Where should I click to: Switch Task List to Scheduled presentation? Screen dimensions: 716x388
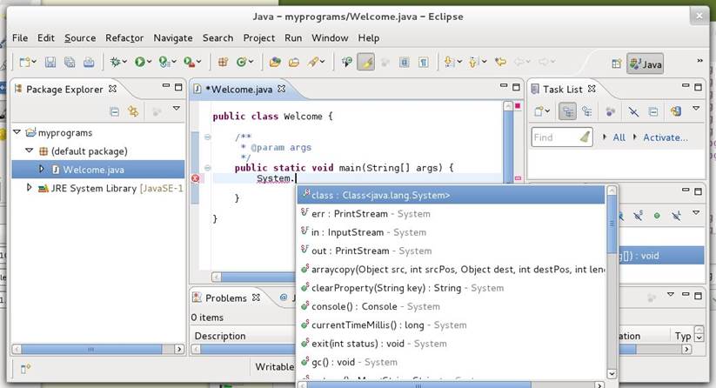pos(586,111)
